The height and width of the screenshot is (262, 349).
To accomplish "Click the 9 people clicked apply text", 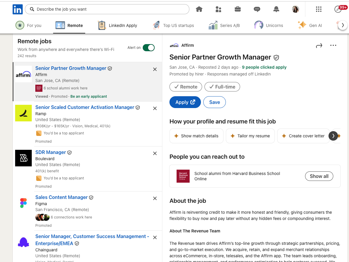I will click(x=264, y=67).
